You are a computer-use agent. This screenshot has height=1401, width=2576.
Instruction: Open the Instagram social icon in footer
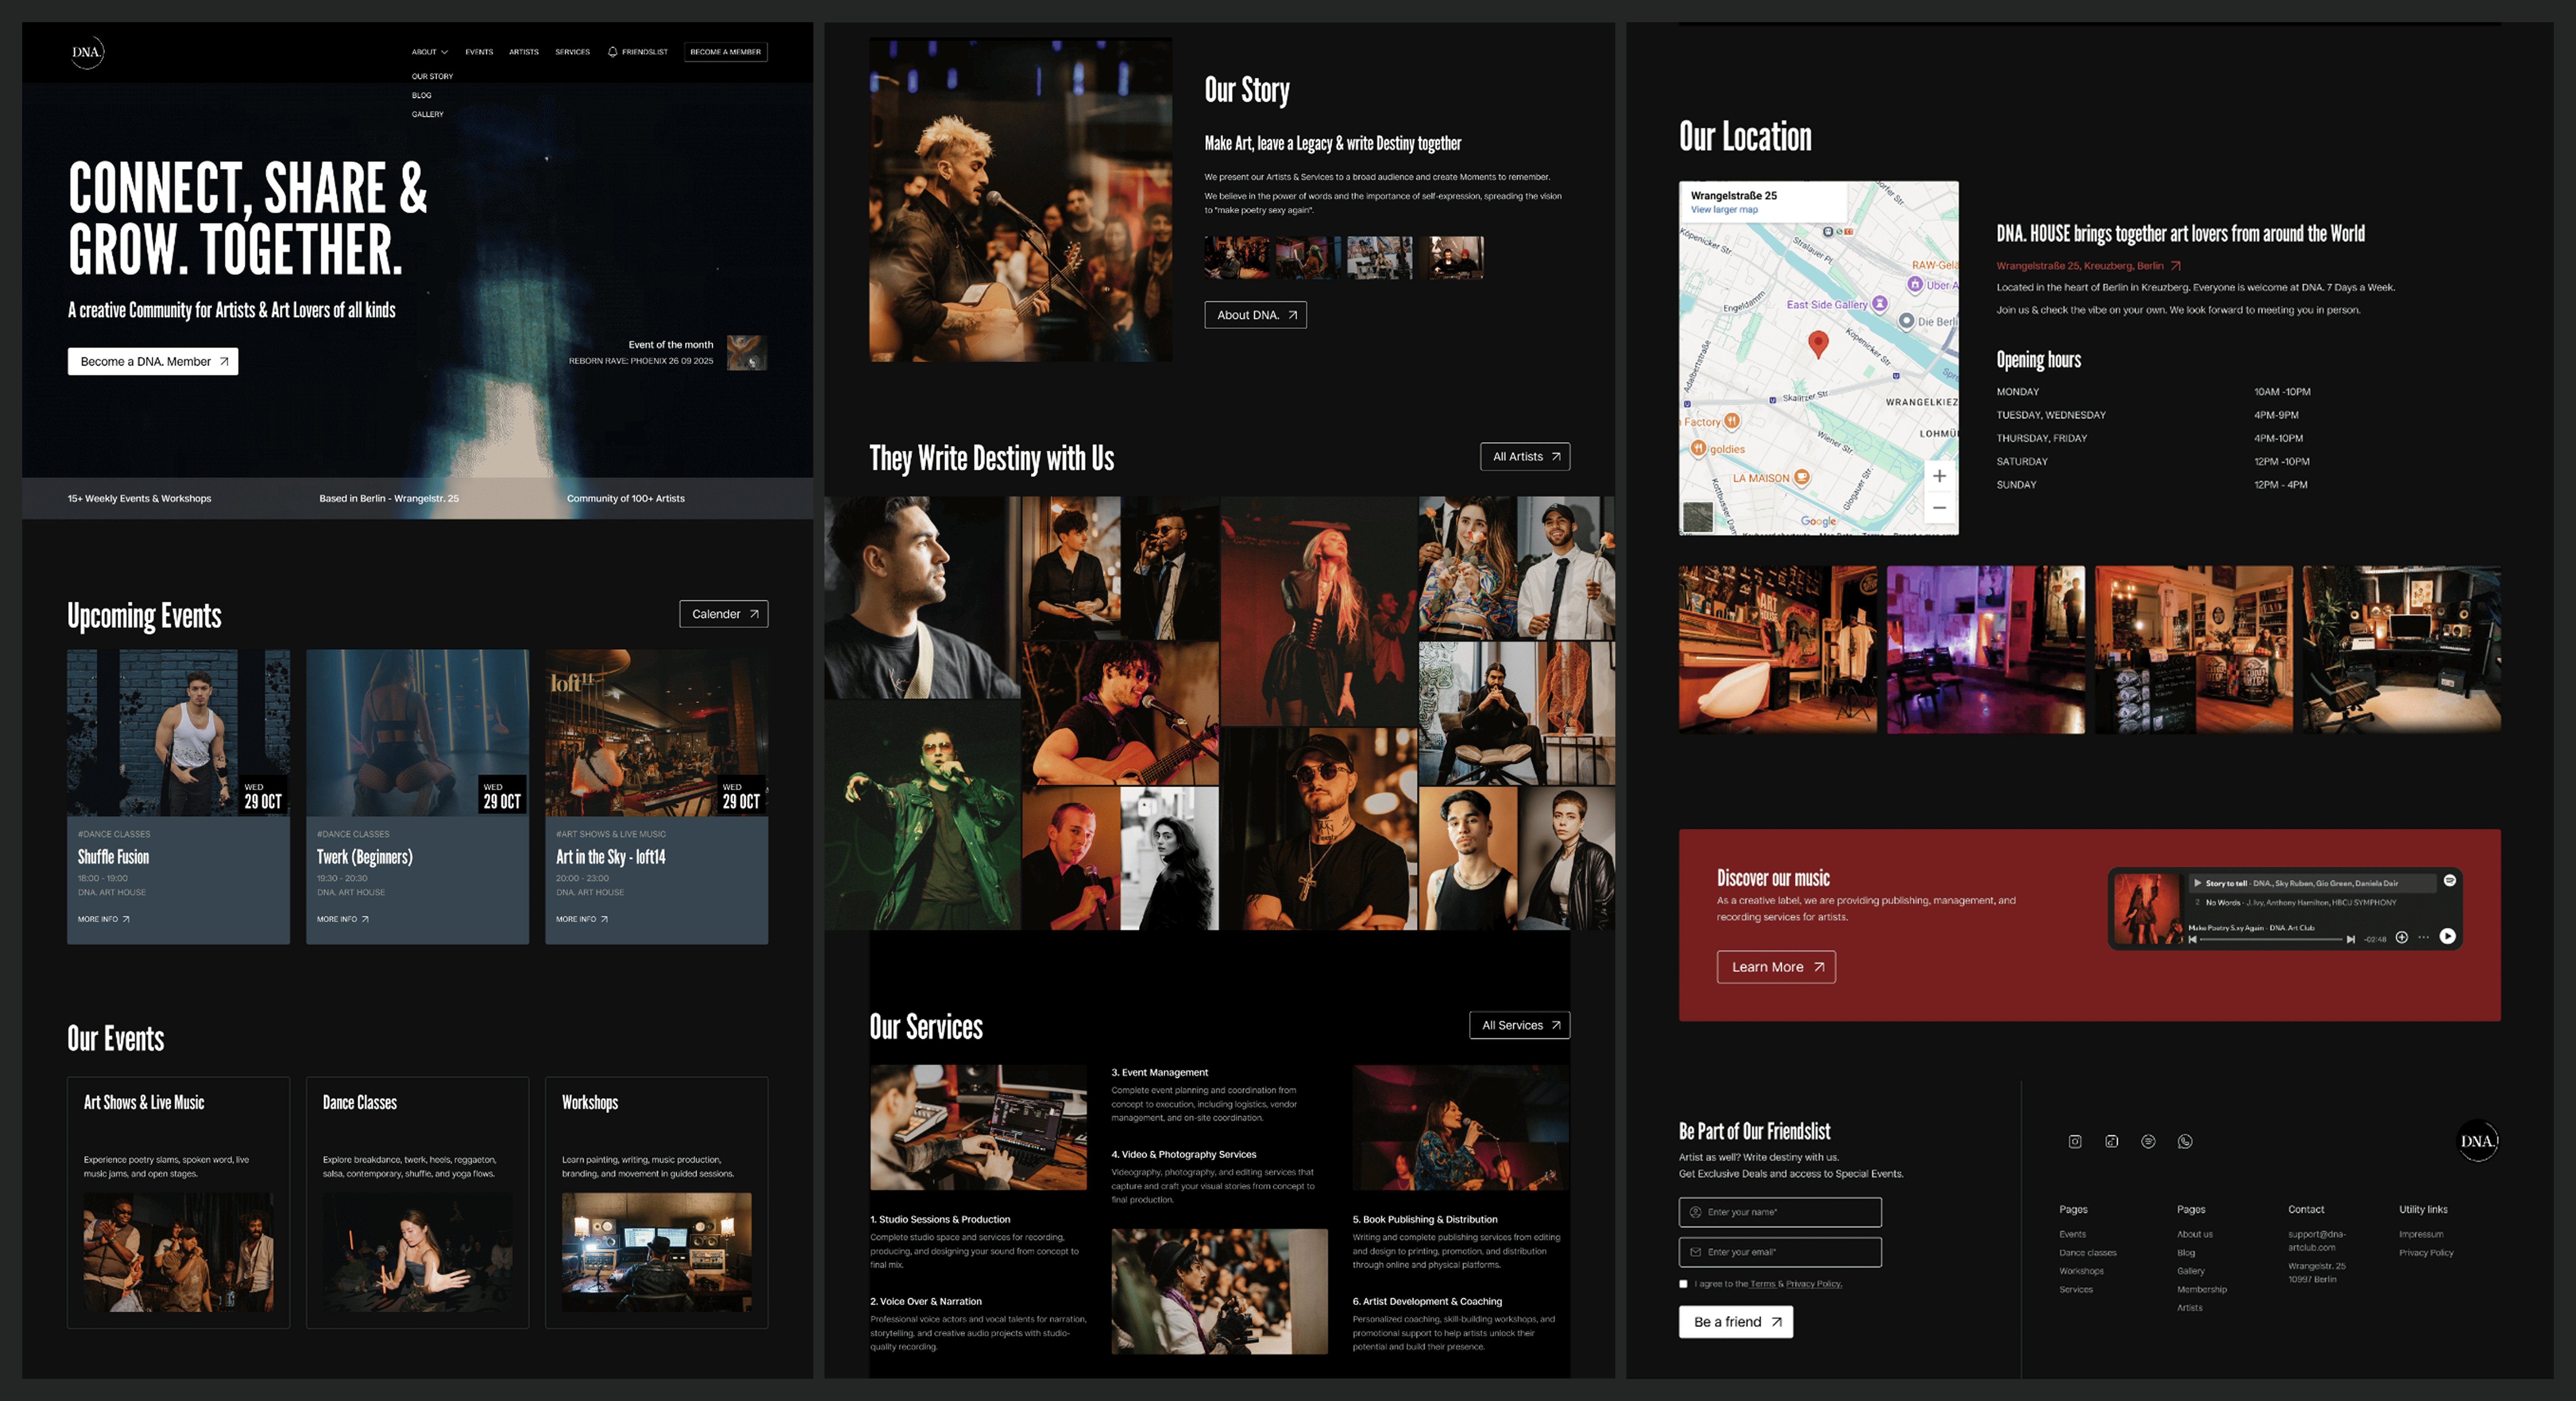pyautogui.click(x=2075, y=1141)
